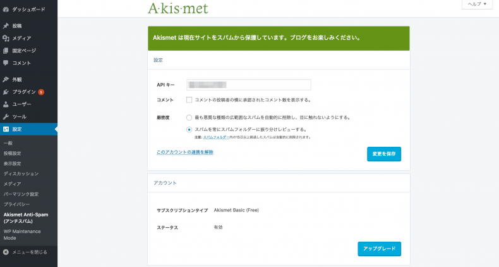Click the Akismet Basic (Free) text
The image size is (499, 267).
236,210
